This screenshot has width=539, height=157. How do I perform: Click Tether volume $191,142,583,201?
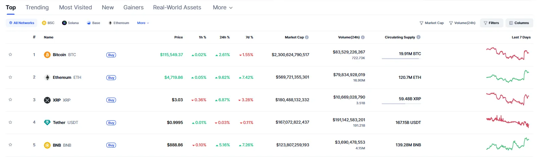pos(349,120)
